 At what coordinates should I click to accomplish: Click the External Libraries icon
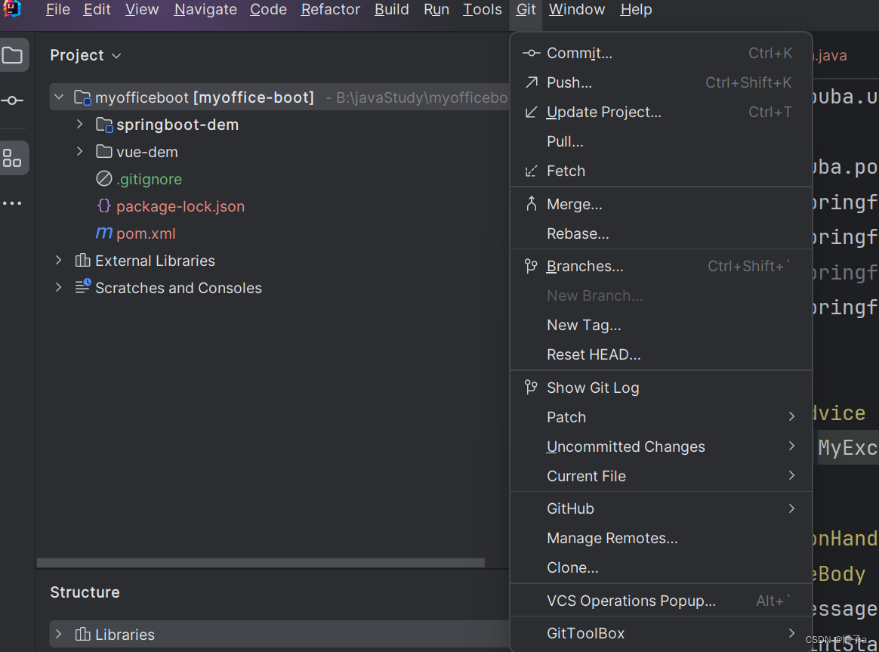click(x=82, y=260)
